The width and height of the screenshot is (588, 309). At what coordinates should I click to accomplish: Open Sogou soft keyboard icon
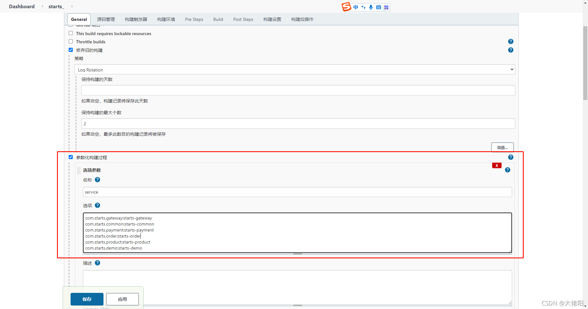coord(378,7)
